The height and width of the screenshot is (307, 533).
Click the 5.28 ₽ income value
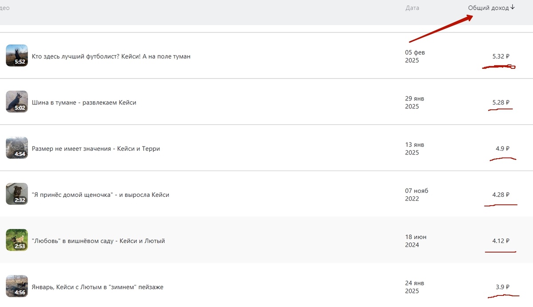tap(501, 103)
